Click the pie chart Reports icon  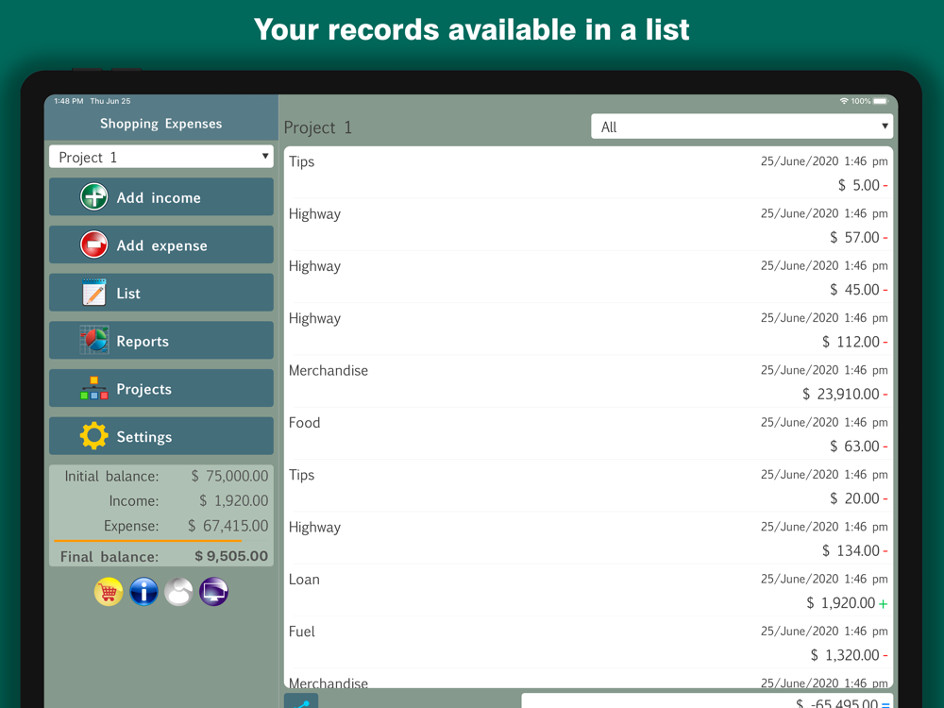93,340
